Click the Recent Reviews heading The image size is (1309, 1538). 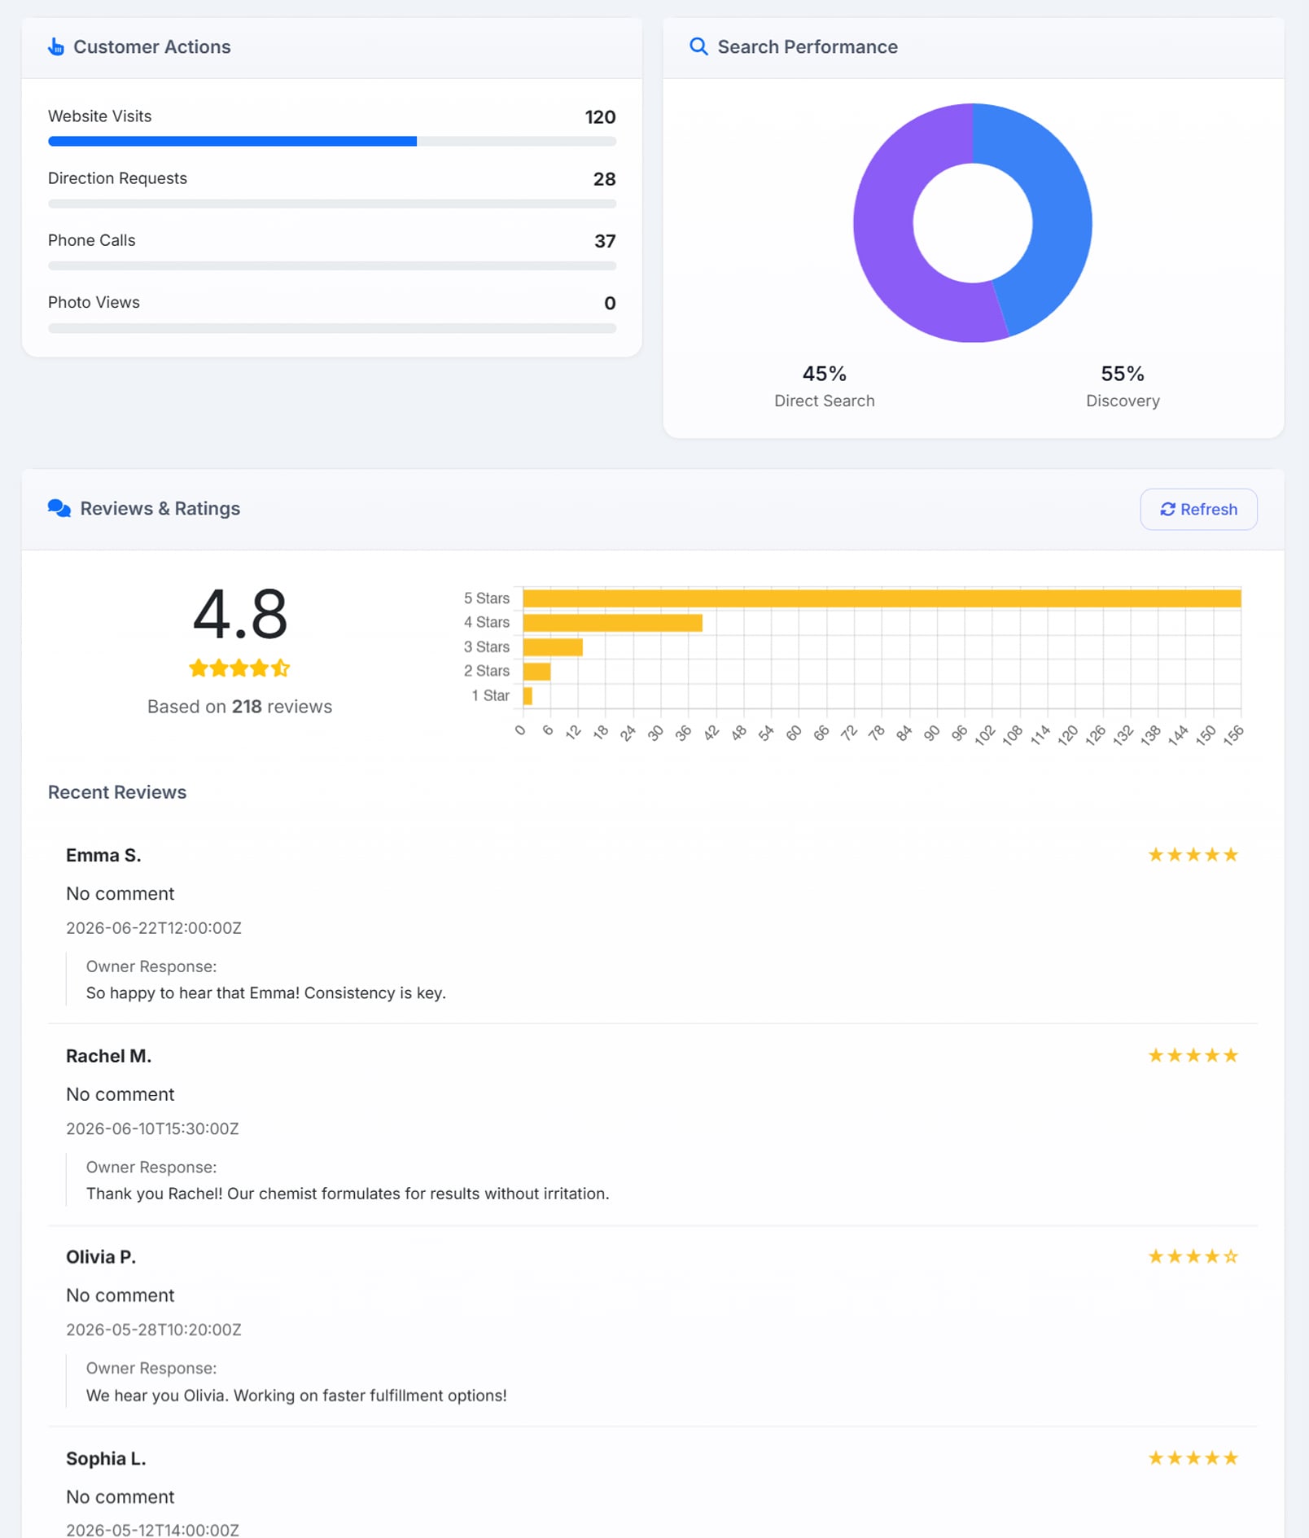(117, 792)
